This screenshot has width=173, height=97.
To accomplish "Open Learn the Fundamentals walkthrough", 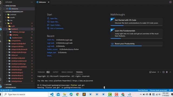I will coord(136,33).
